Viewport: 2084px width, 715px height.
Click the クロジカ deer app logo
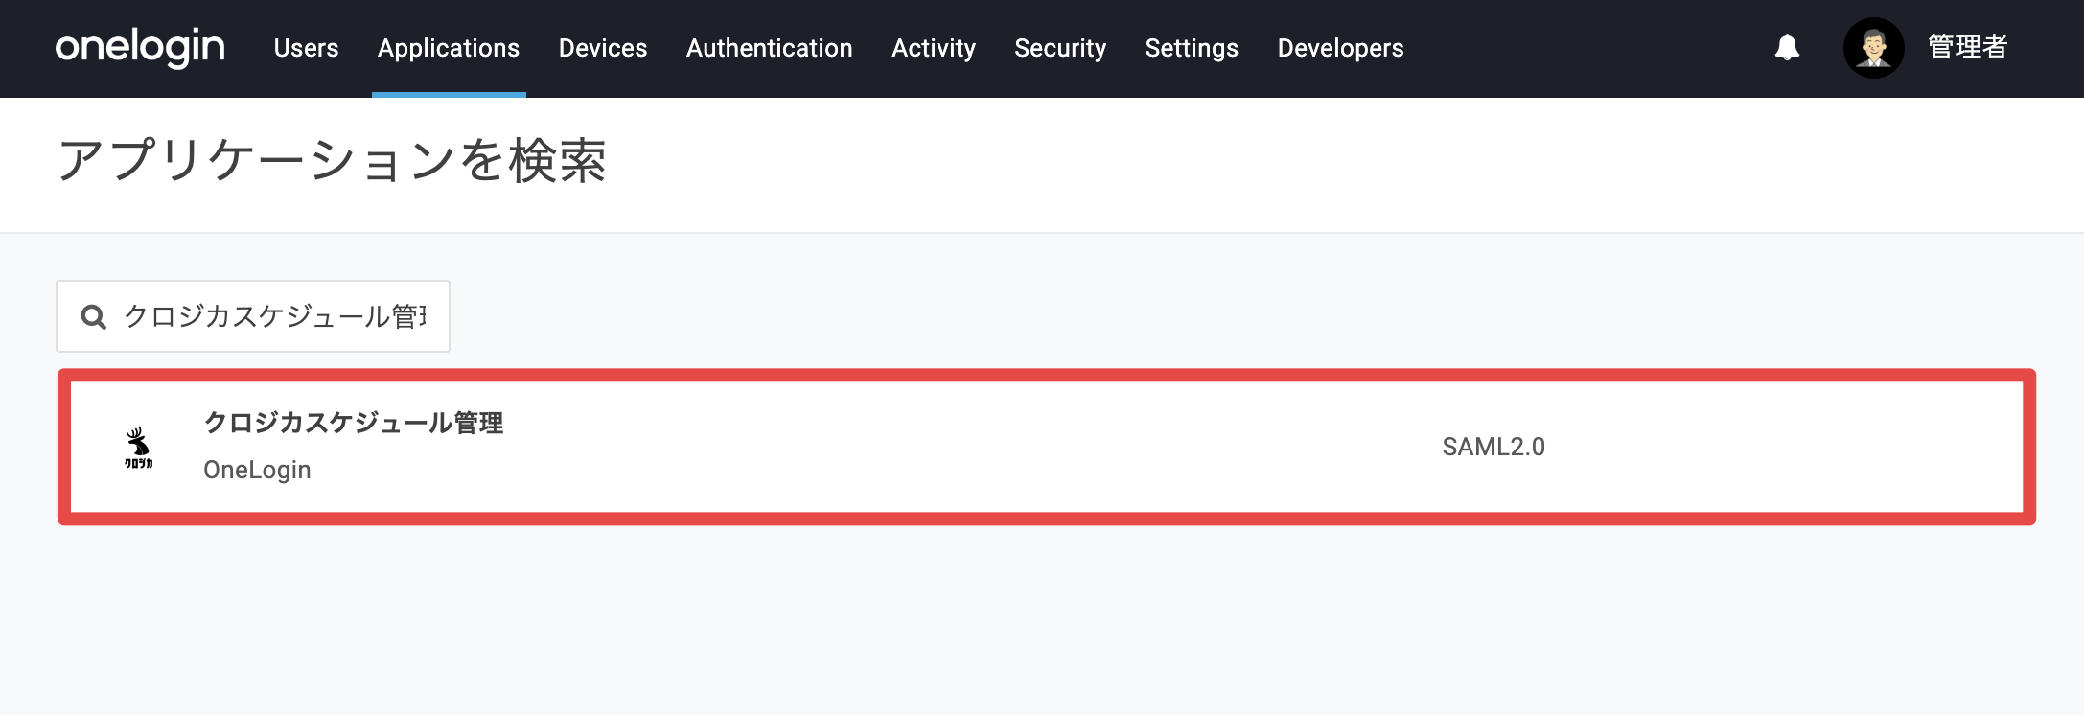pyautogui.click(x=138, y=448)
